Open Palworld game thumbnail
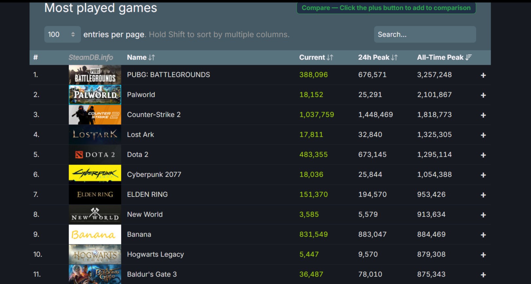531x284 pixels. pyautogui.click(x=95, y=95)
